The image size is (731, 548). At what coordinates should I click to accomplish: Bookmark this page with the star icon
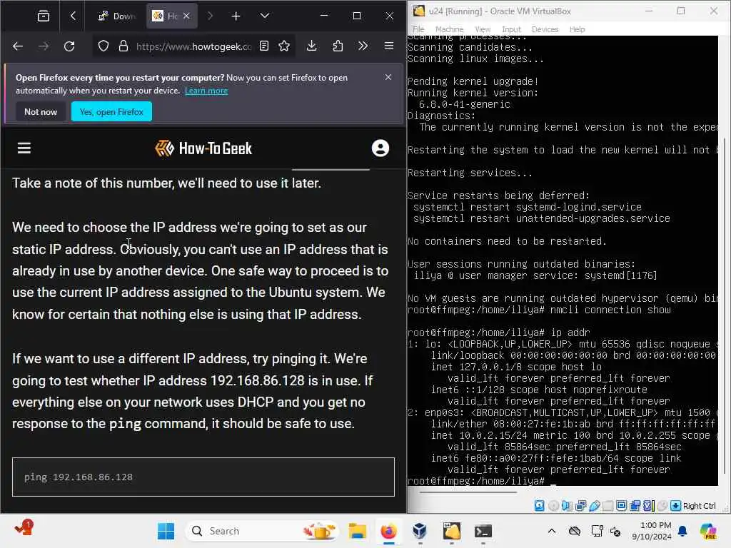tap(284, 46)
